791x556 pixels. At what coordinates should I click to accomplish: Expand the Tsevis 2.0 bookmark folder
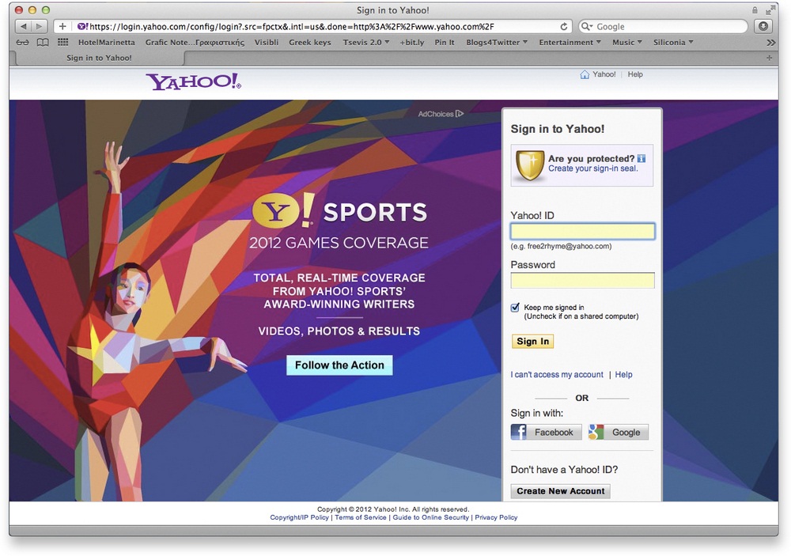coord(366,43)
